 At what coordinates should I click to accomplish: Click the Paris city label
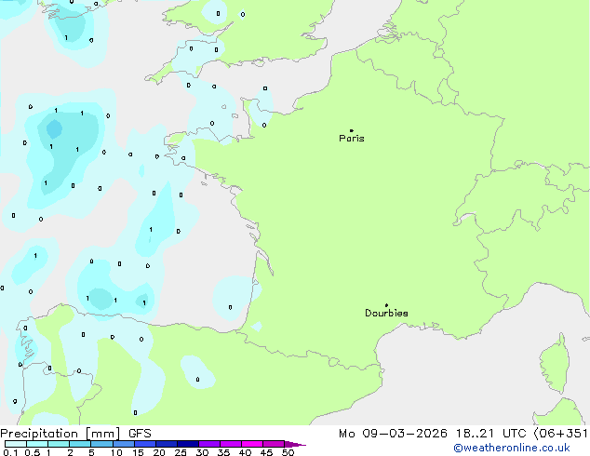pyautogui.click(x=352, y=139)
